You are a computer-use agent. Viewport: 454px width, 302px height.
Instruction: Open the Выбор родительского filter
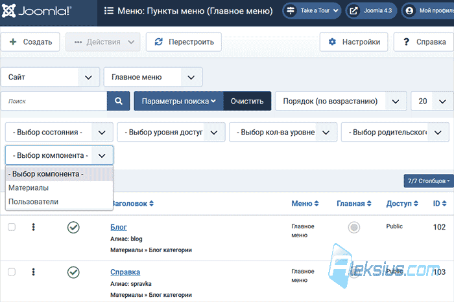[x=395, y=132]
